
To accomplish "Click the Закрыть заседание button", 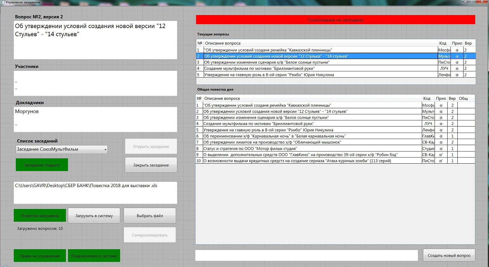I will (x=151, y=165).
